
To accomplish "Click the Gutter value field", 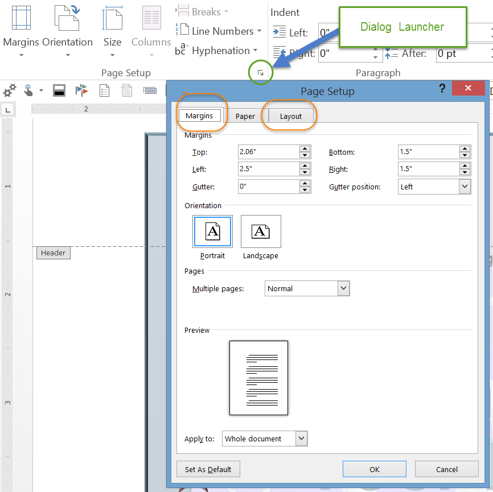I will tap(269, 187).
